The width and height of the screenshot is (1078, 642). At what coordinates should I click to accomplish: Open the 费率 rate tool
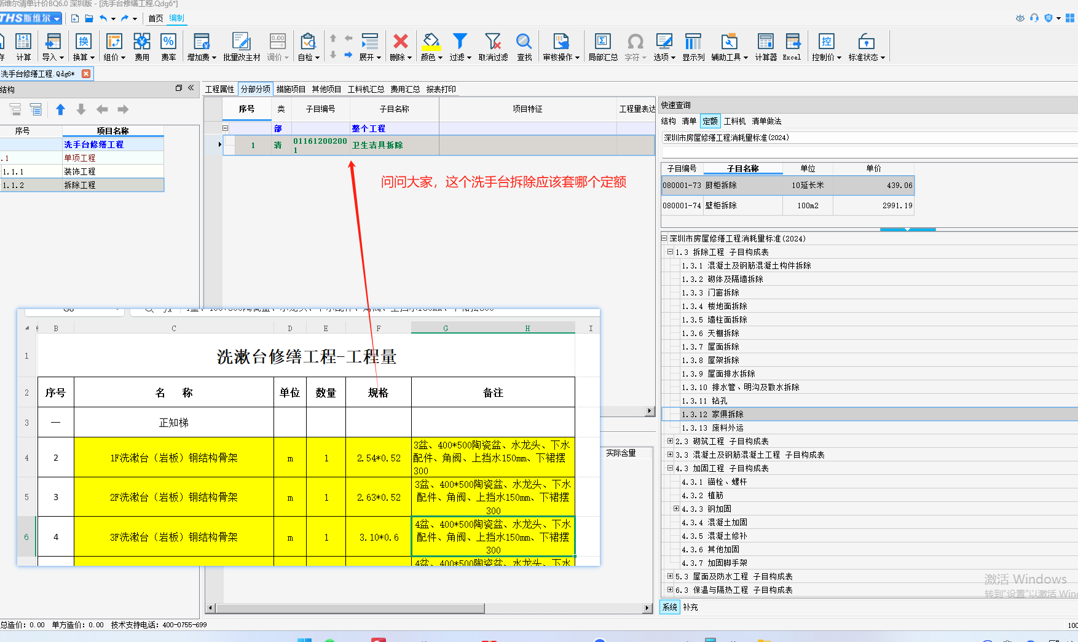coord(168,47)
